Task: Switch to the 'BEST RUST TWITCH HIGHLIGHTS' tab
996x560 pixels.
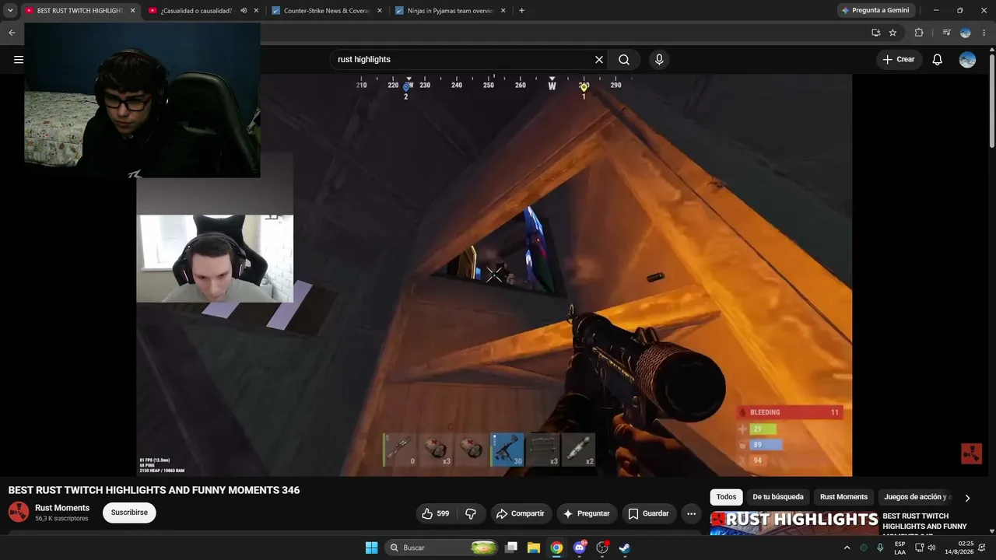Action: tap(80, 11)
